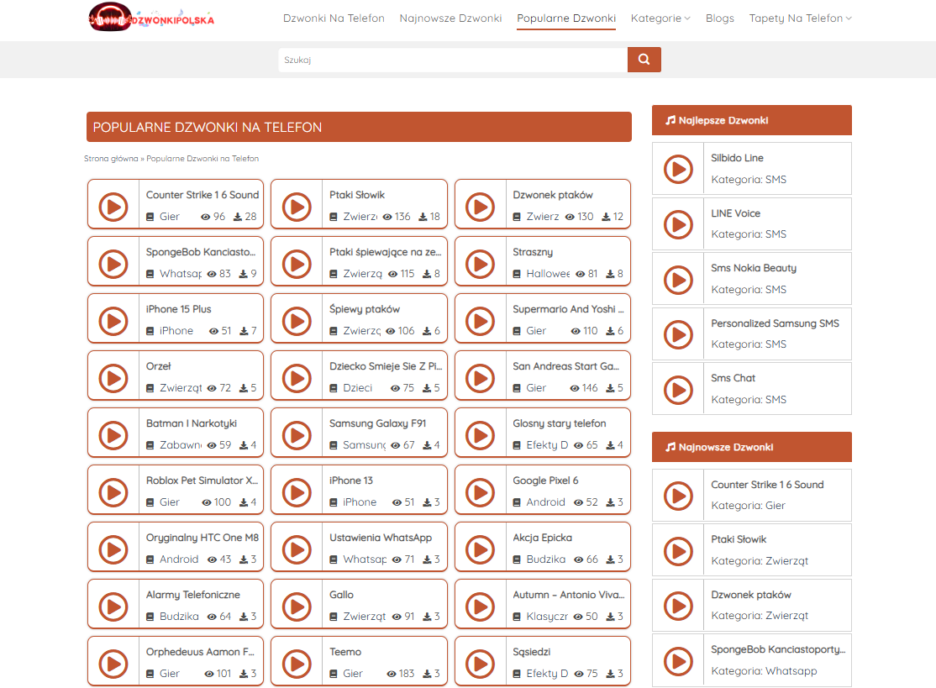Open Dzwonki Na Telefon page
The width and height of the screenshot is (936, 688).
(334, 18)
